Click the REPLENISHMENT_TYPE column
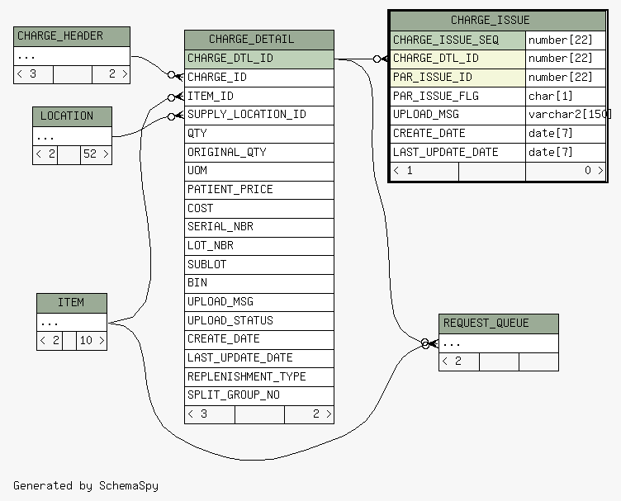This screenshot has width=621, height=501. point(259,377)
